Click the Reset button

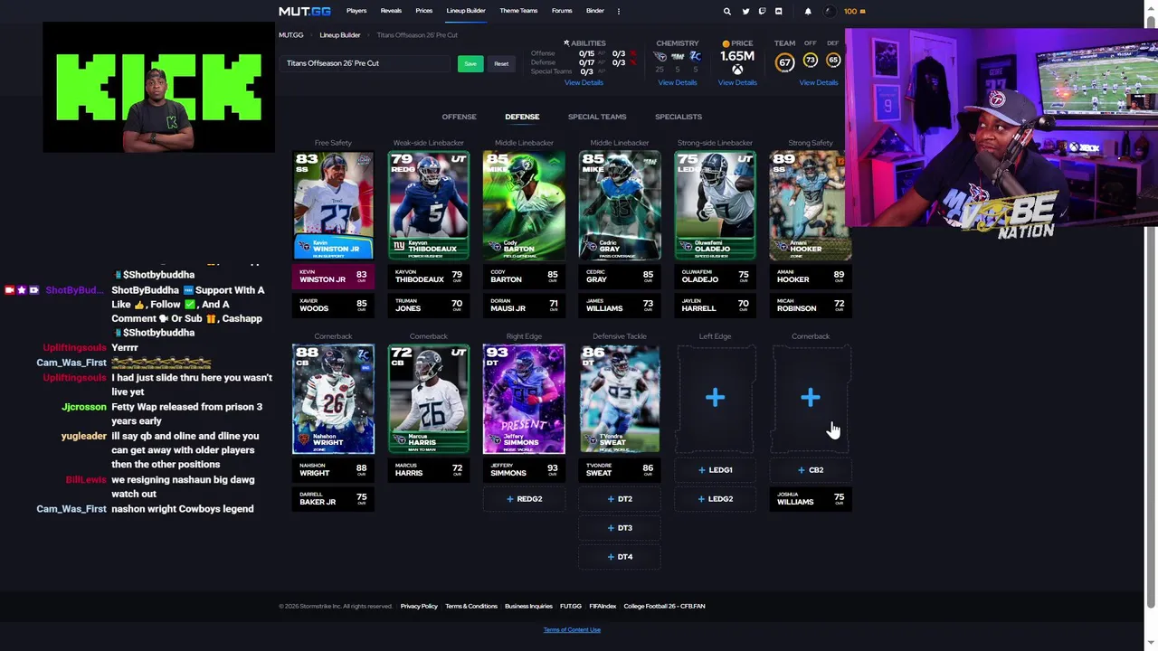click(x=501, y=63)
